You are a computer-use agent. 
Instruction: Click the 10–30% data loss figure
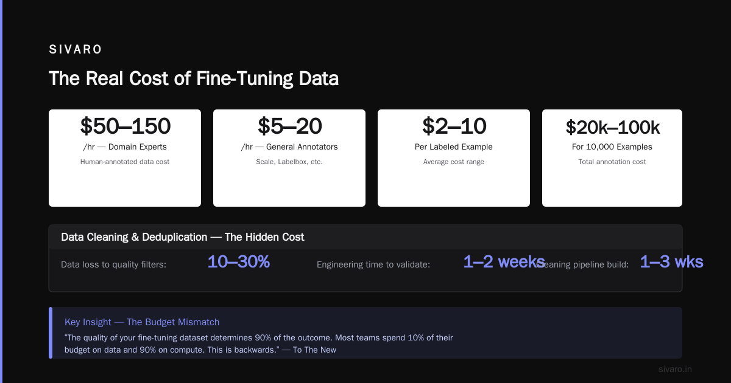coord(238,261)
